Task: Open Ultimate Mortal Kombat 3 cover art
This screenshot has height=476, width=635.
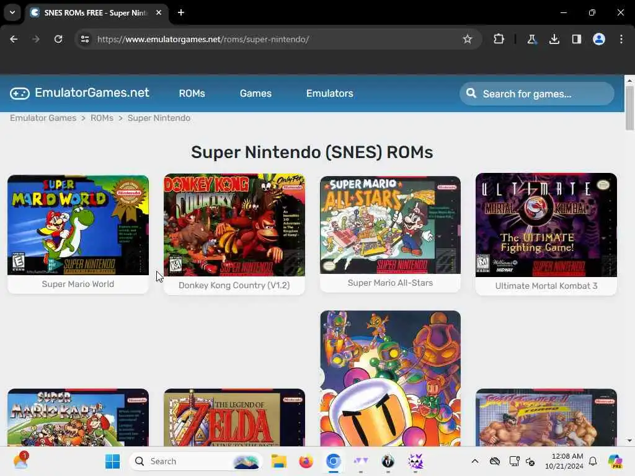Action: coord(546,225)
